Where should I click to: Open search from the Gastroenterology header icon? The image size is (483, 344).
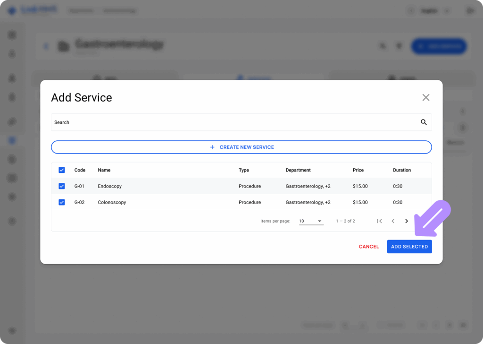click(x=383, y=46)
